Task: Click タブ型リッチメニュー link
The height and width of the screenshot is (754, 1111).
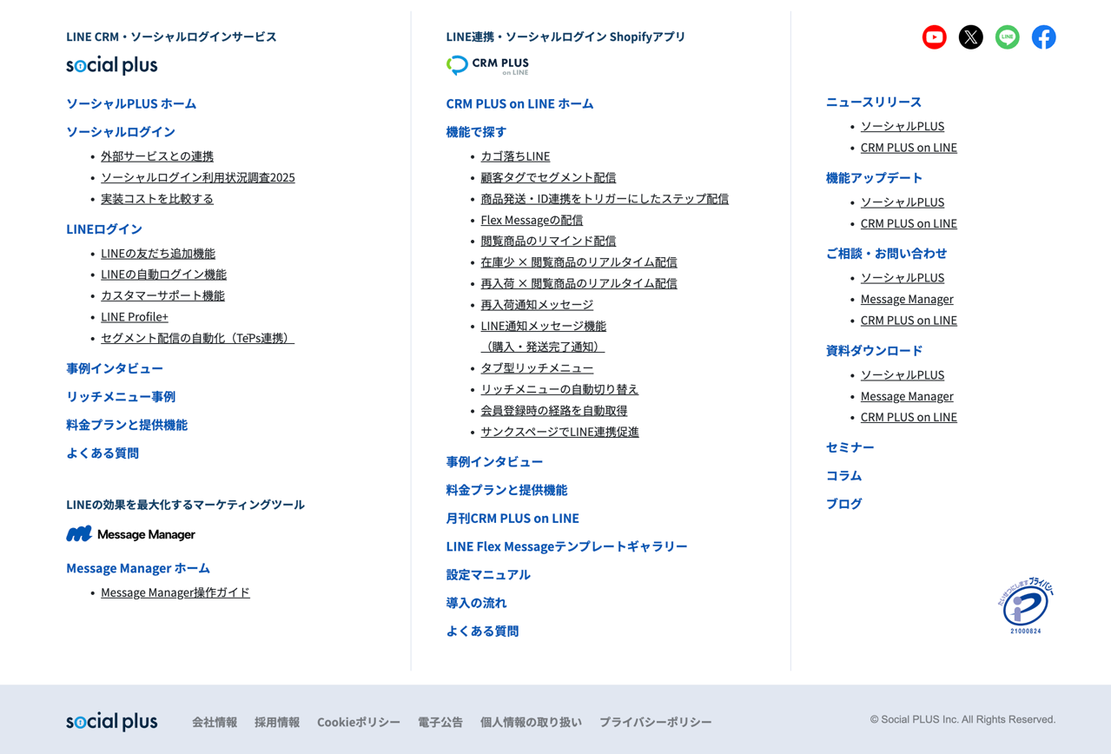Action: [537, 368]
